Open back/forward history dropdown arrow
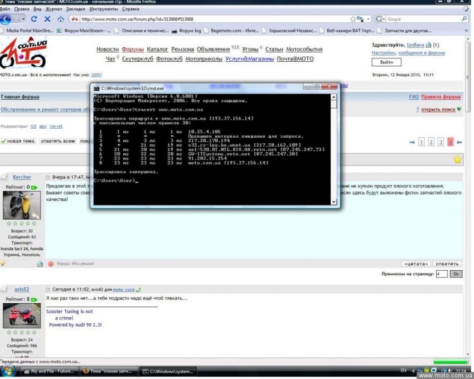The height and width of the screenshot is (379, 474). pyautogui.click(x=23, y=19)
